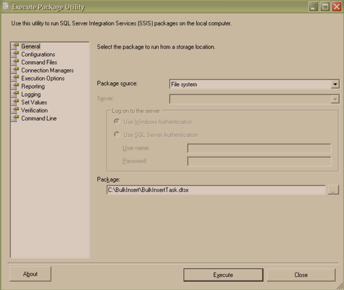
Task: Close the window with the red X
Action: pos(336,7)
